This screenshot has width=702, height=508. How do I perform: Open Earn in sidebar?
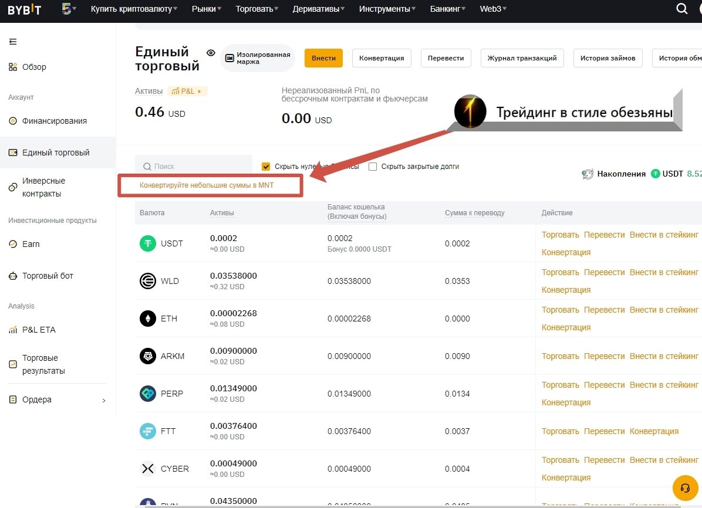click(x=31, y=244)
